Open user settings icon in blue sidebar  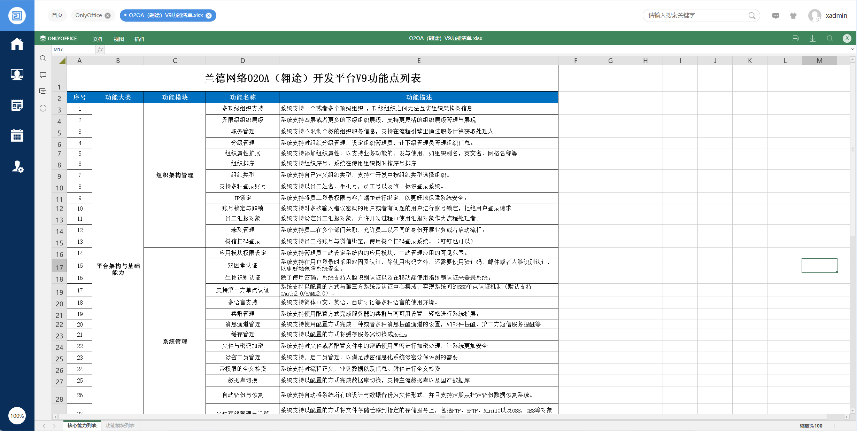pos(17,167)
